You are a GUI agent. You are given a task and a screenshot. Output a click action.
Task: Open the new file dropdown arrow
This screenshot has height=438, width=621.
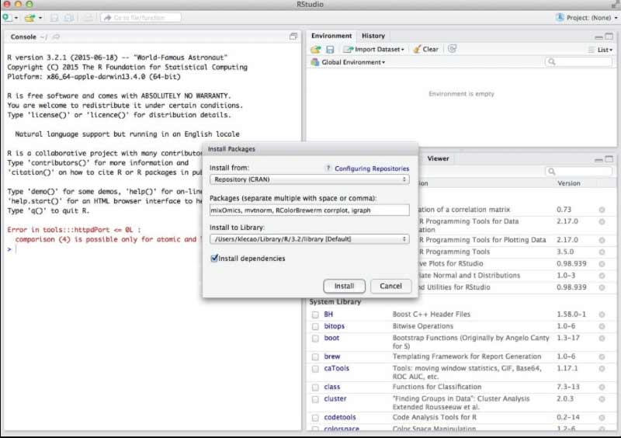[x=16, y=18]
